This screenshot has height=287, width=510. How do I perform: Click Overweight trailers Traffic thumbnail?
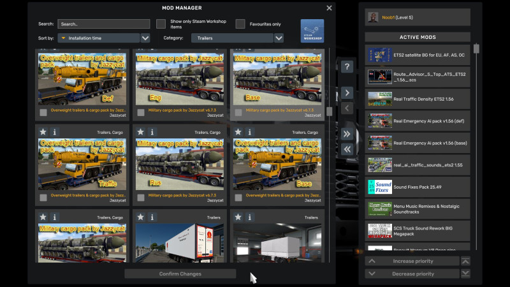tap(82, 165)
